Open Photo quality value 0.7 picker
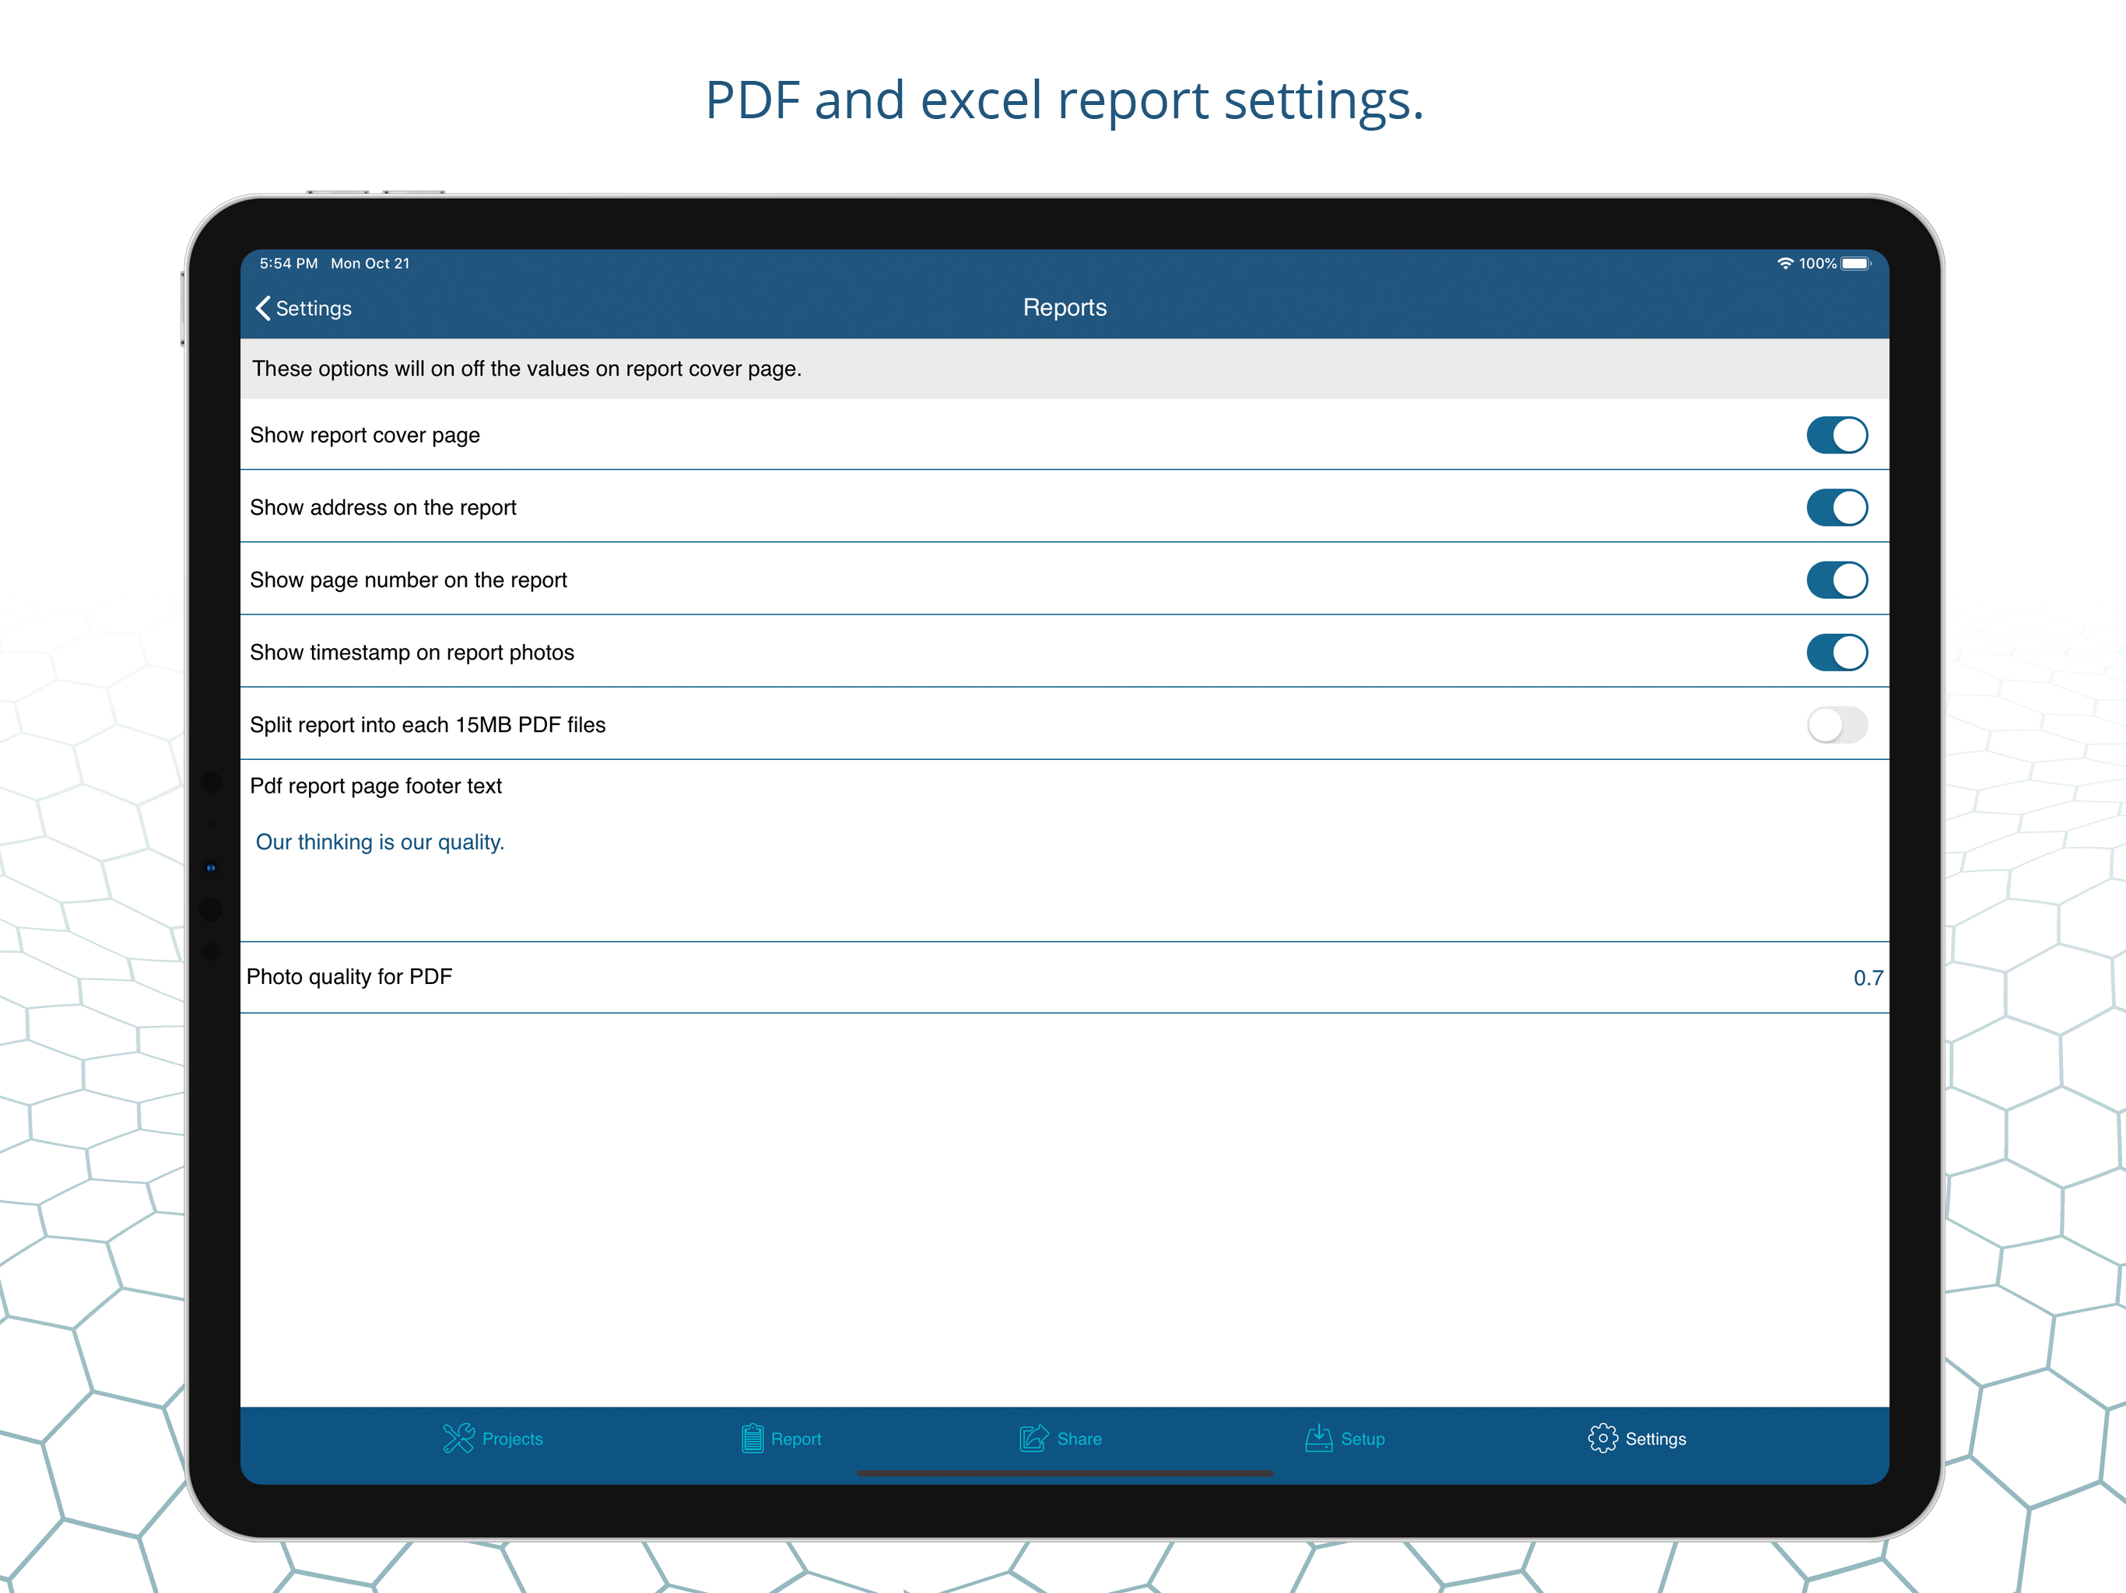 (1868, 978)
